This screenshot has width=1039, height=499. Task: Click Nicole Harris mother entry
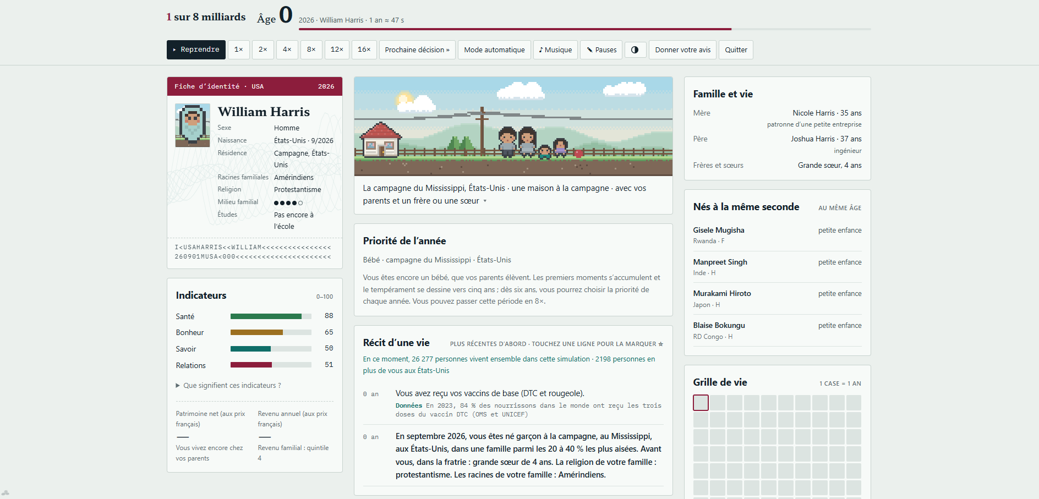point(777,118)
